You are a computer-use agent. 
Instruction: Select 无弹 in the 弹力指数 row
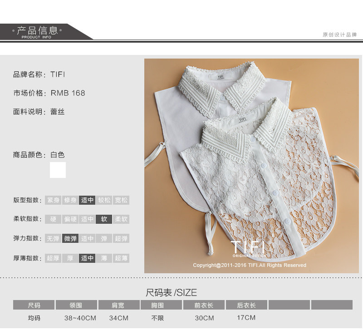pos(53,238)
